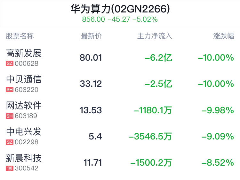
Task: Open stock 中电兴发
Action: pyautogui.click(x=24, y=131)
